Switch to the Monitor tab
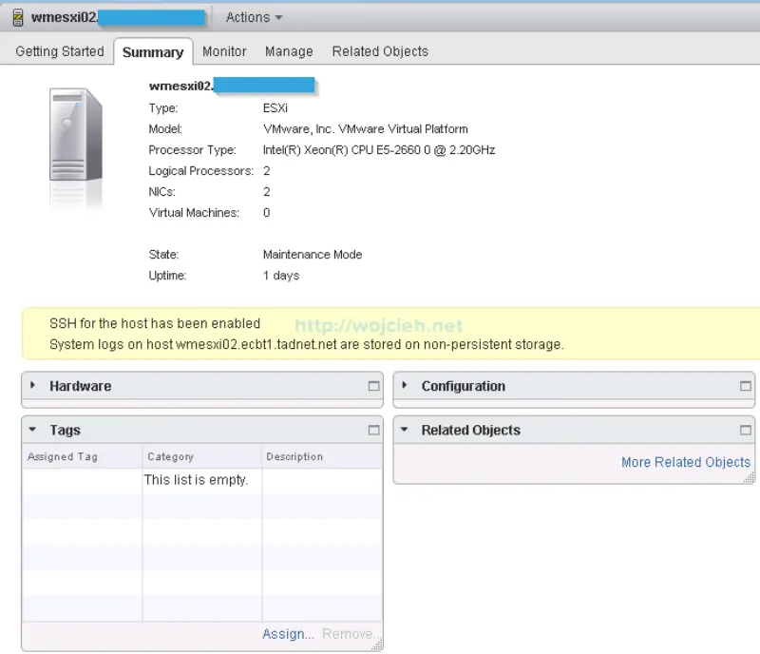 [224, 51]
